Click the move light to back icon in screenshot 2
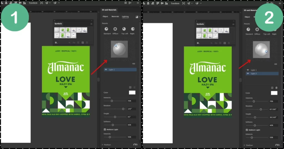The width and height of the screenshot is (284, 149). click(x=276, y=64)
